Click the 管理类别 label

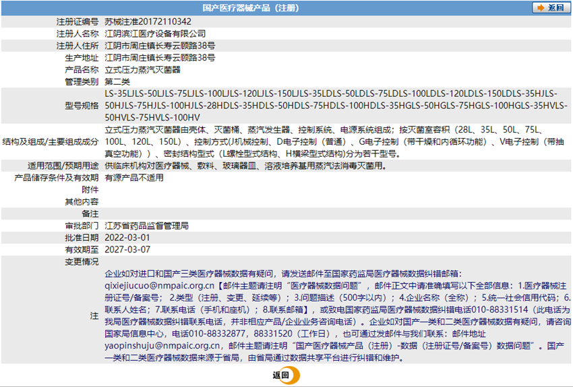[x=82, y=81]
